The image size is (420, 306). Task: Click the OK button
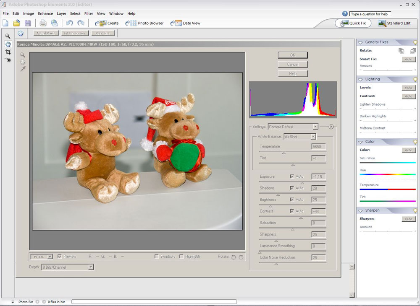[293, 55]
